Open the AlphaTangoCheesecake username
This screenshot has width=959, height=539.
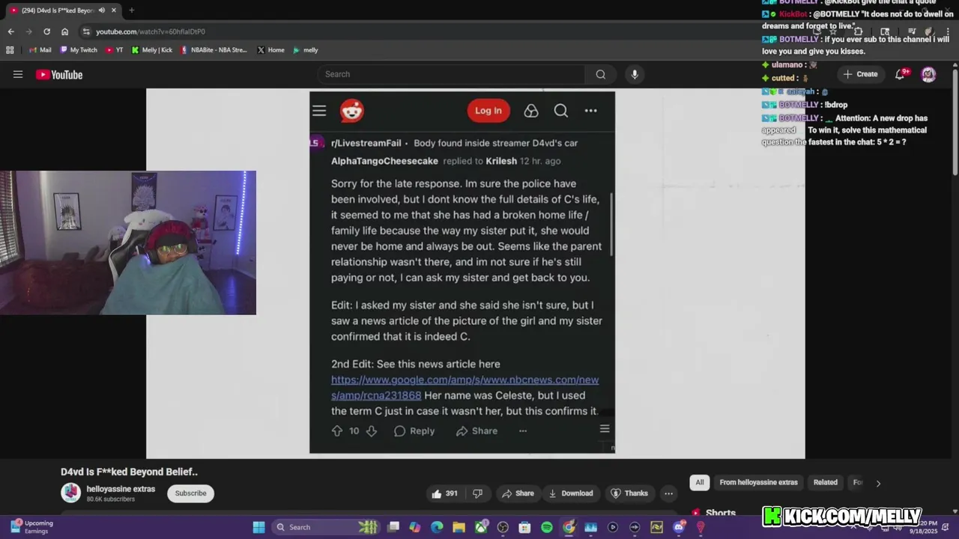pyautogui.click(x=384, y=161)
